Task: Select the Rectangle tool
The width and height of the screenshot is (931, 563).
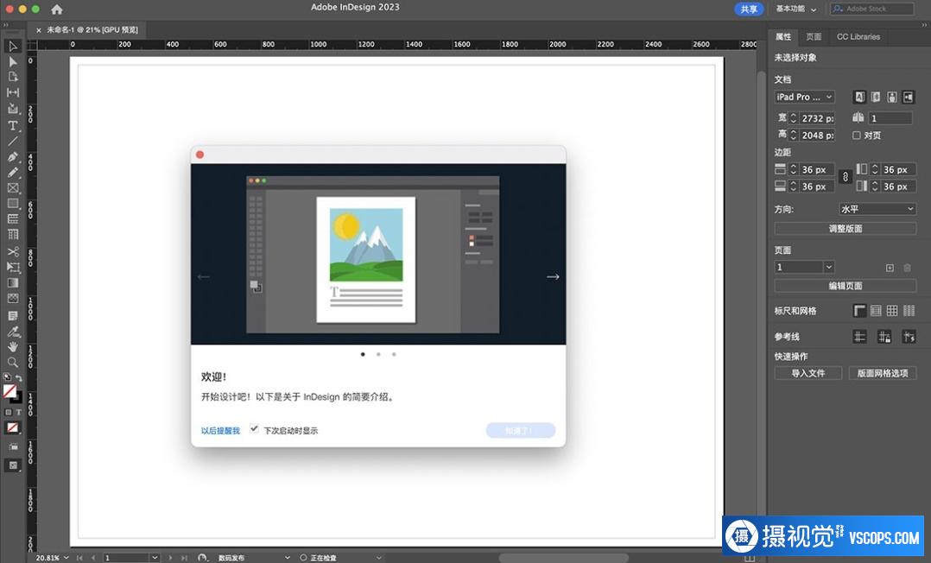Action: click(12, 203)
